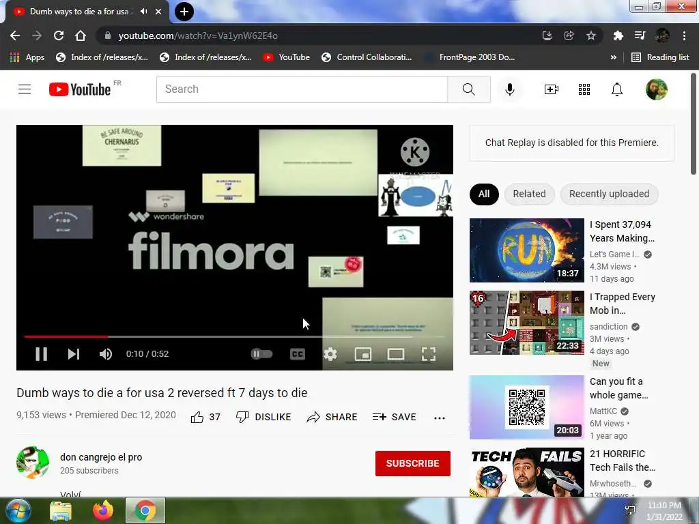Toggle the autoplay switch in player
Image resolution: width=699 pixels, height=524 pixels.
coord(261,354)
